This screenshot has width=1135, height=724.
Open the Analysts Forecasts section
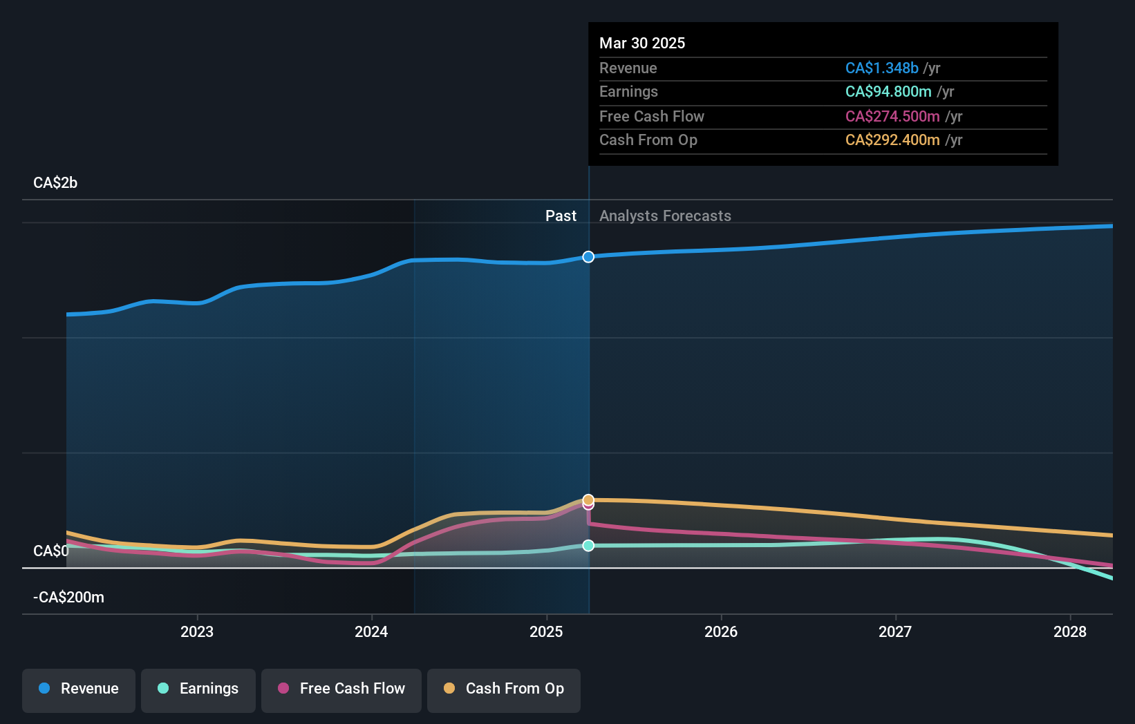(x=665, y=216)
